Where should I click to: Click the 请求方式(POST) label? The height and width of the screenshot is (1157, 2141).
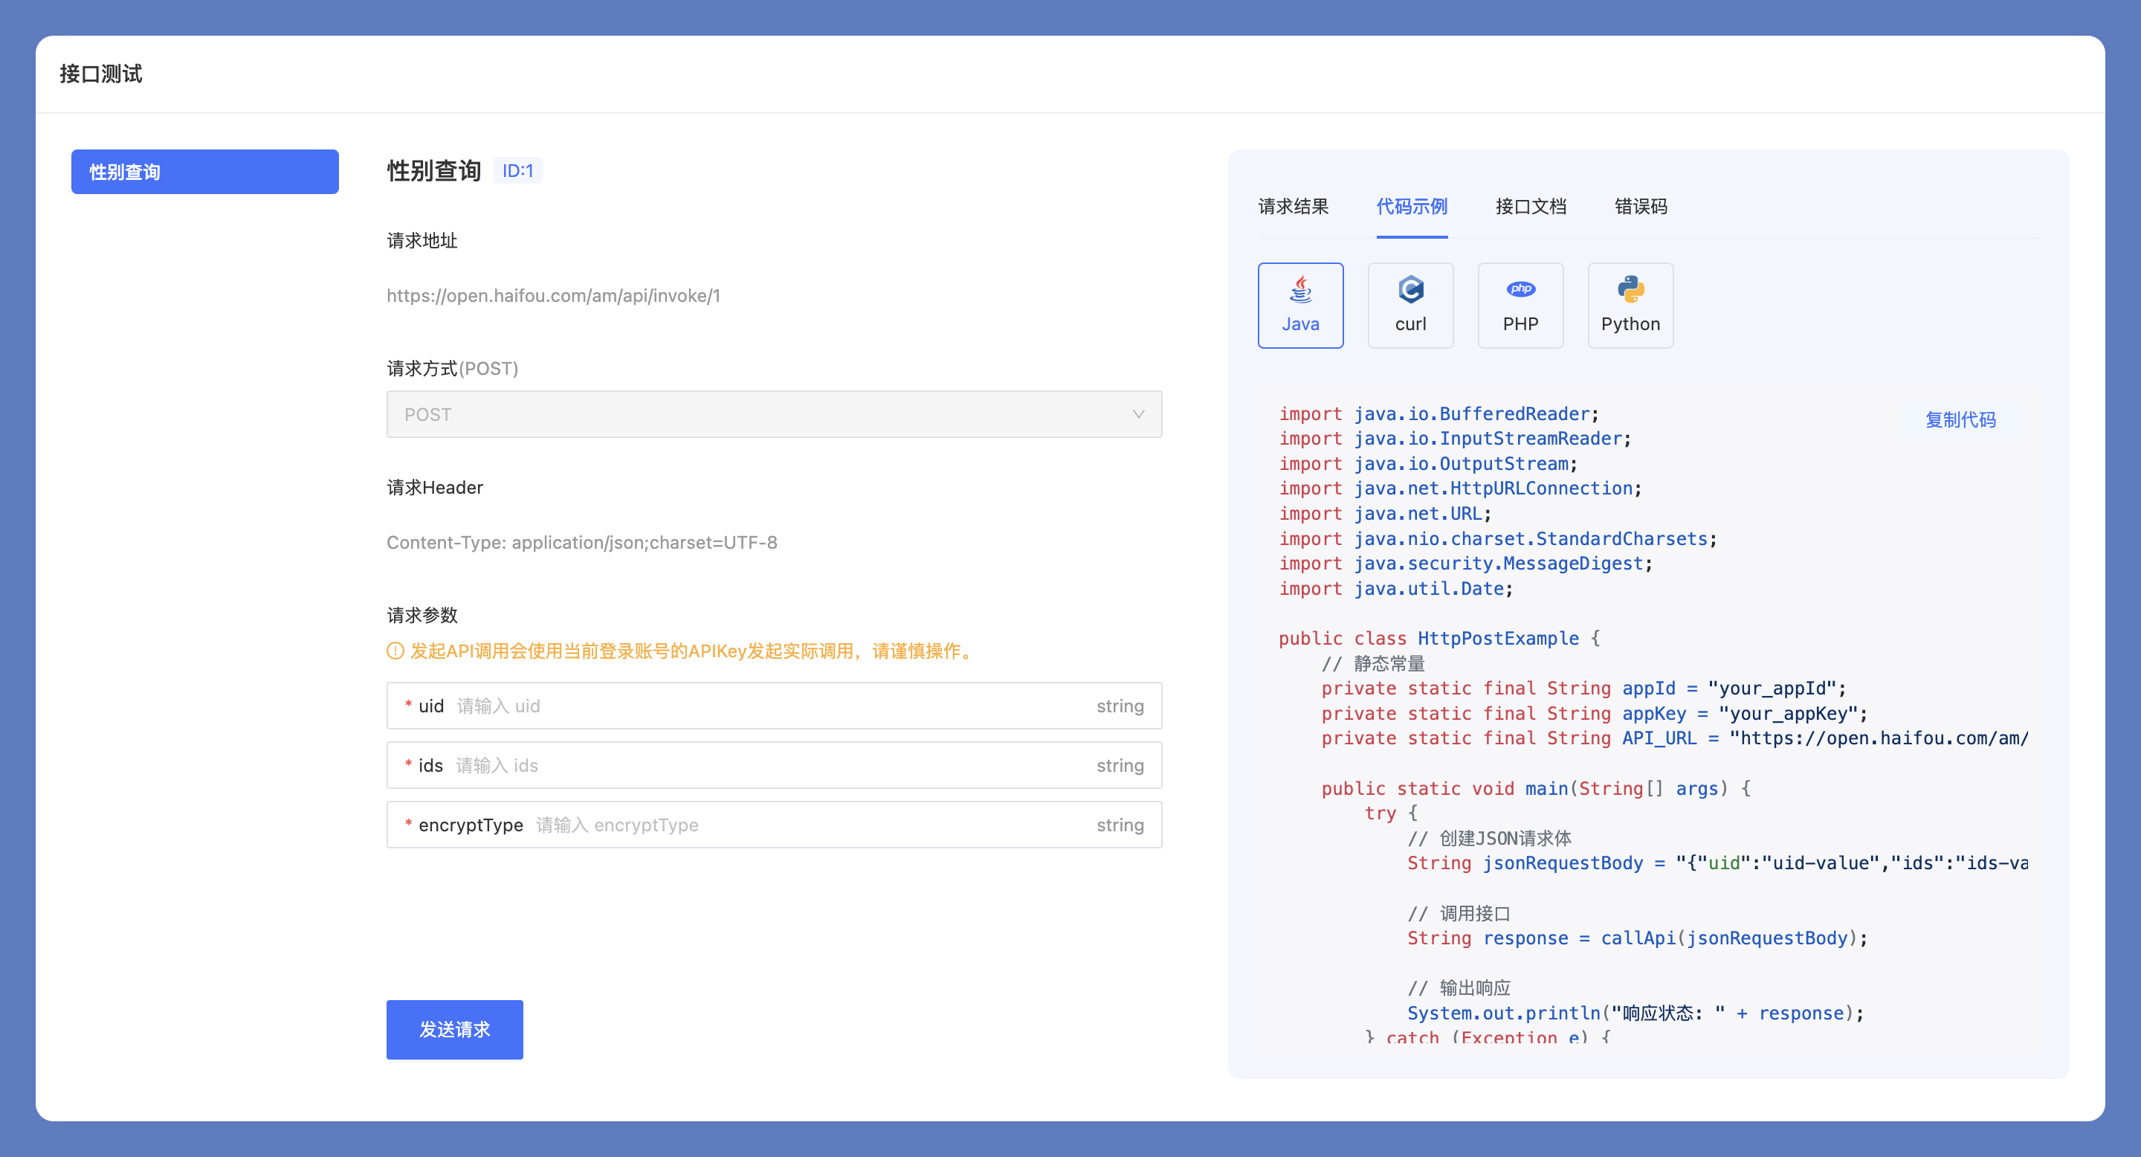point(452,368)
